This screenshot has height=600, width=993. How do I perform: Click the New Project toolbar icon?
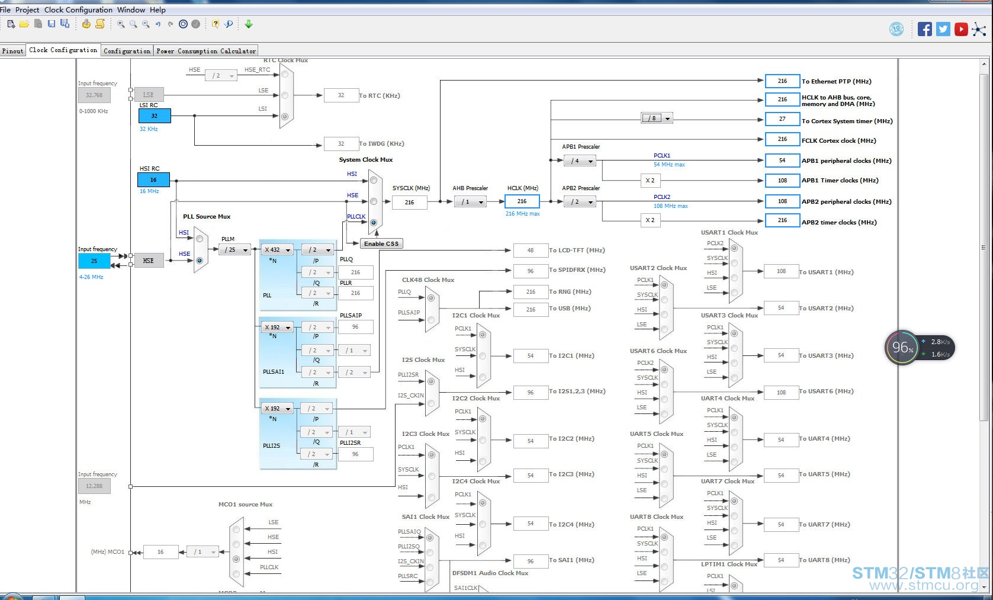[x=11, y=24]
